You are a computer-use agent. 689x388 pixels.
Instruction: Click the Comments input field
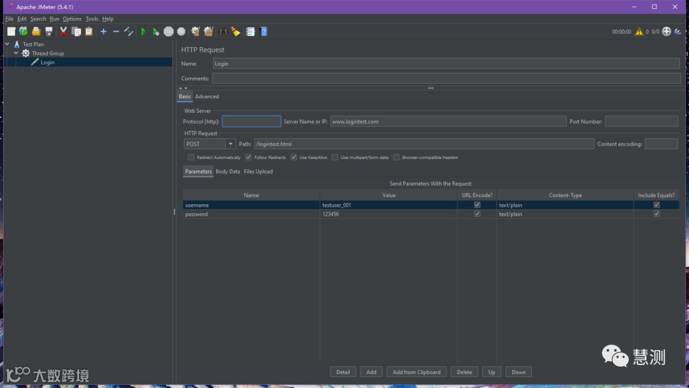click(446, 78)
